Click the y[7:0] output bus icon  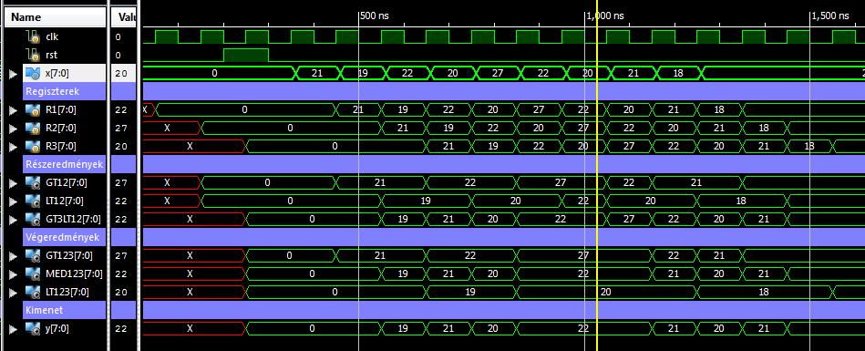point(33,328)
